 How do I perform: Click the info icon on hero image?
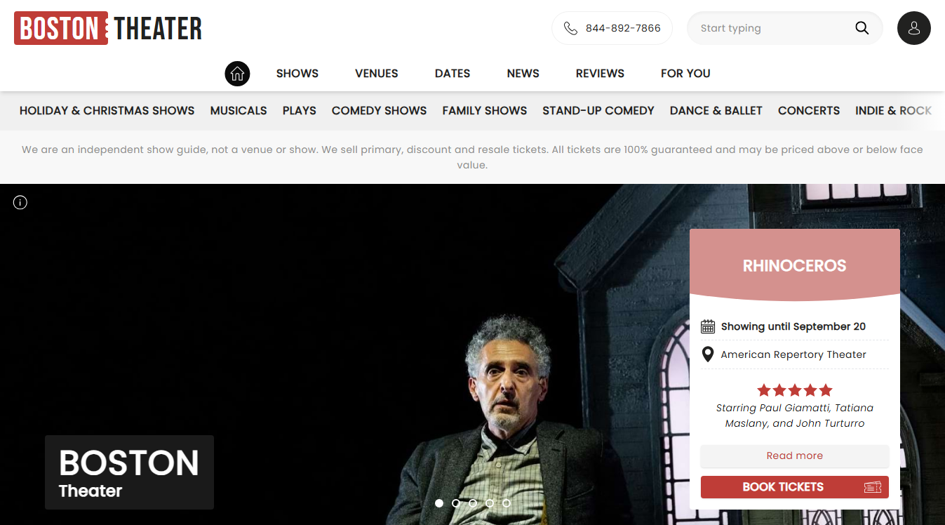[x=20, y=203]
